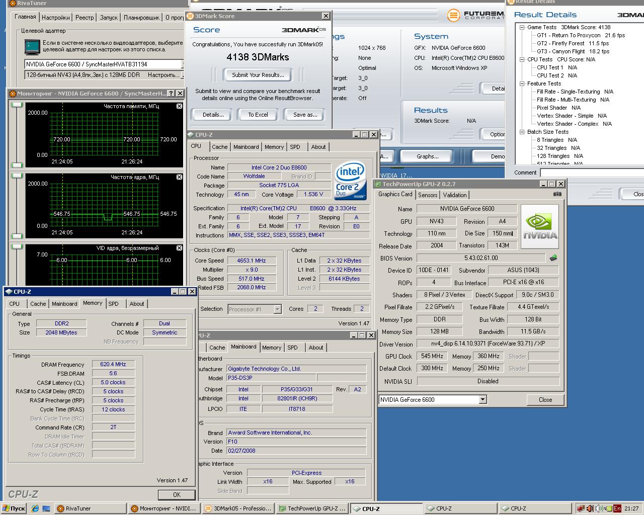Viewport: 644px width, 515px height.
Task: Click the NVIDIA logo in GPU-Z
Action: point(540,226)
